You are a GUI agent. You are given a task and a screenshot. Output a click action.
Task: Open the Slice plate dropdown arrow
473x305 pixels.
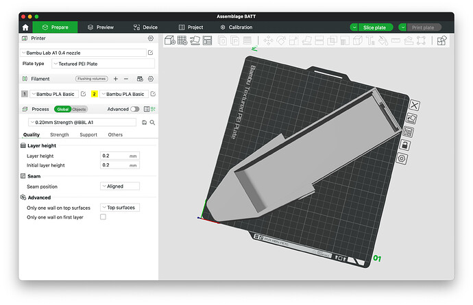coord(354,27)
